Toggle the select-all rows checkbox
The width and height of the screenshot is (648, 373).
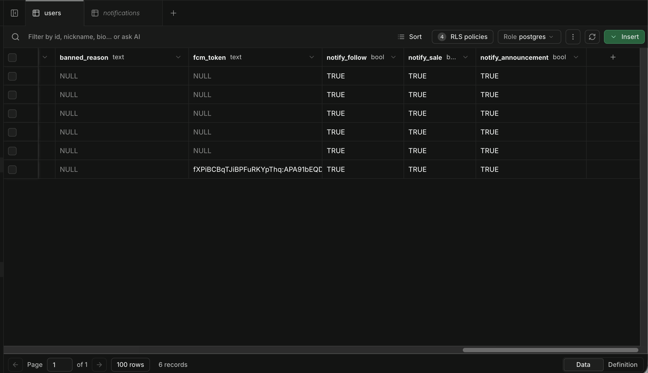12,57
